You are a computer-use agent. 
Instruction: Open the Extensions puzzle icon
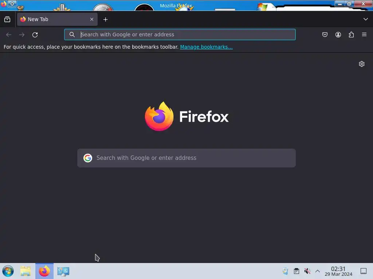pyautogui.click(x=351, y=35)
